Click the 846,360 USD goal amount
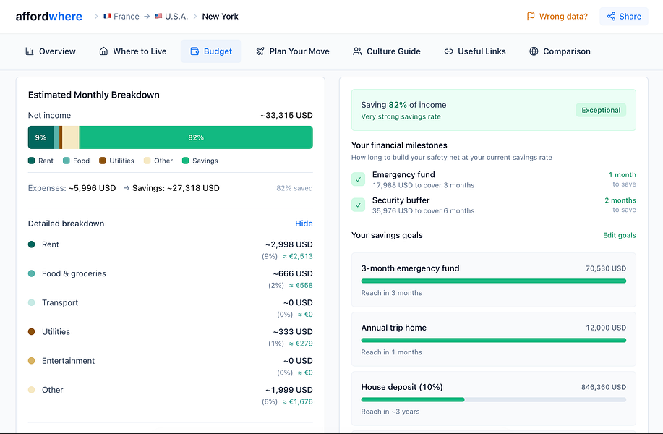Viewport: 663px width, 434px height. click(604, 387)
